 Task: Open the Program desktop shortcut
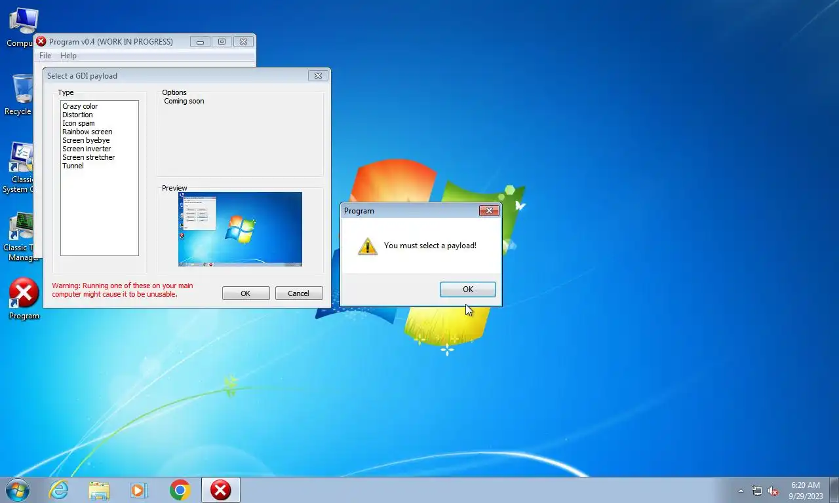click(x=24, y=299)
